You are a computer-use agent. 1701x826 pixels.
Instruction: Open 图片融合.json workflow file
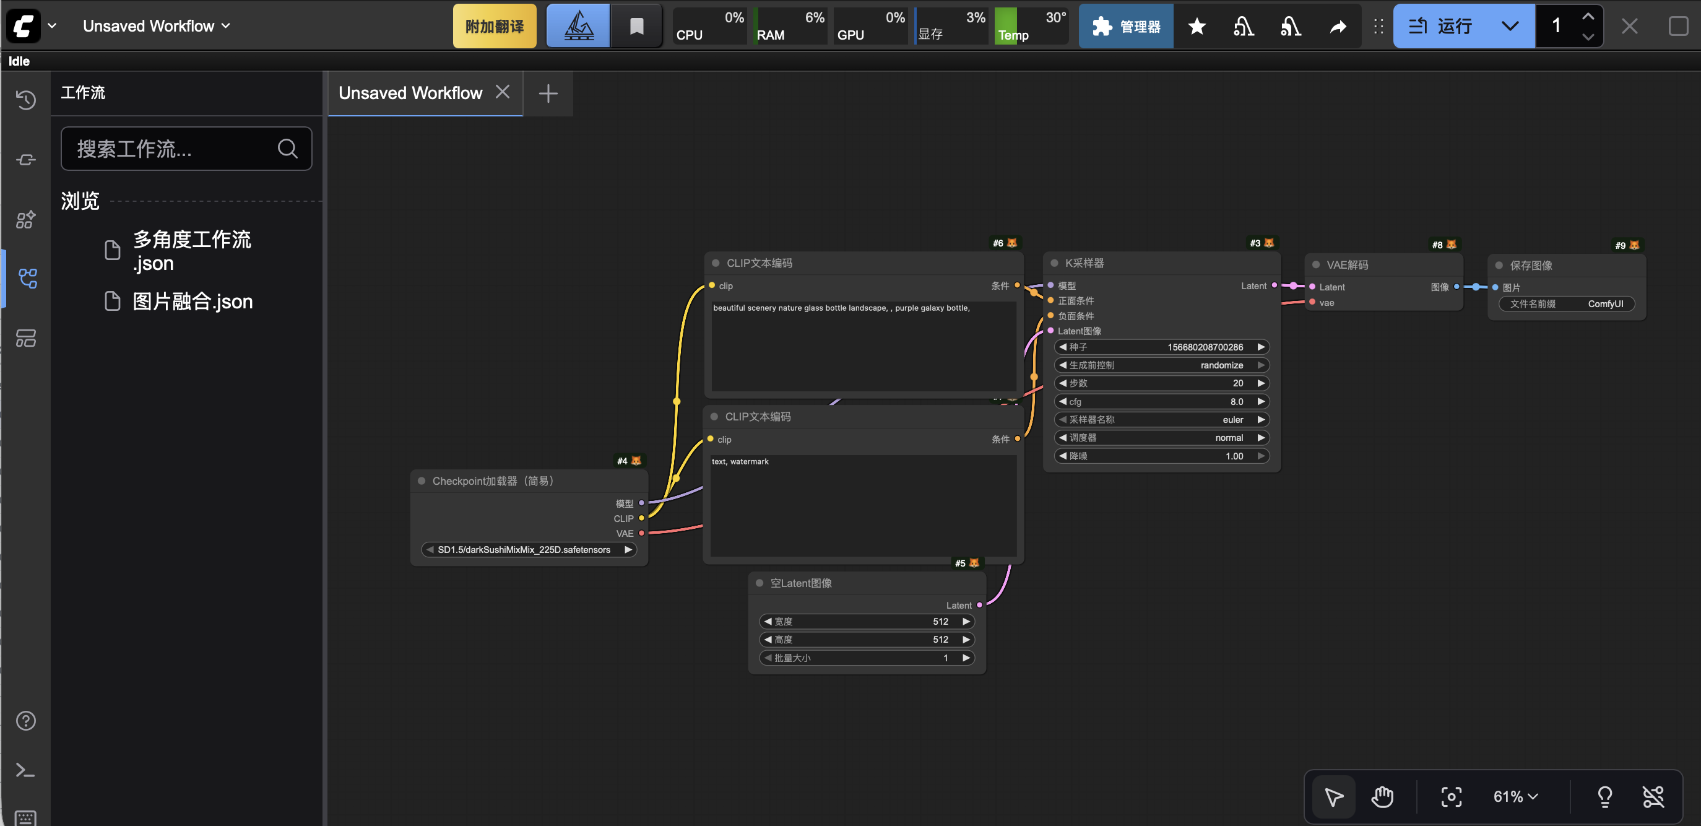pyautogui.click(x=192, y=302)
